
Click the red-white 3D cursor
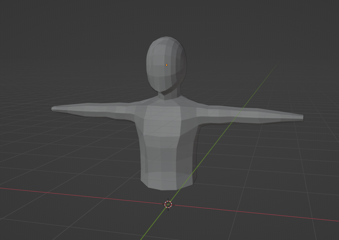tap(168, 204)
